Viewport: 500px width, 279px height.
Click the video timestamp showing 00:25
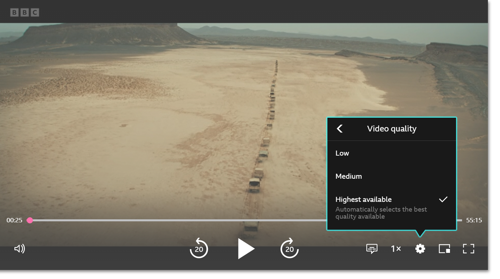tap(14, 220)
